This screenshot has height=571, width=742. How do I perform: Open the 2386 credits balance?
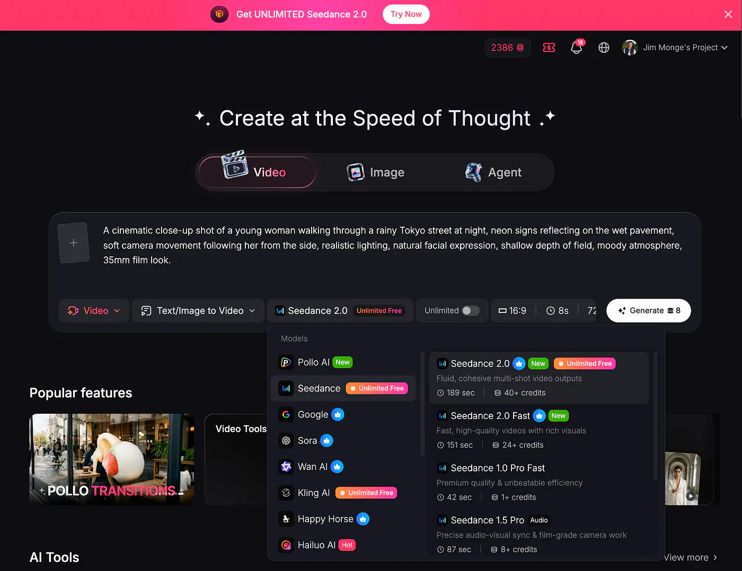507,48
